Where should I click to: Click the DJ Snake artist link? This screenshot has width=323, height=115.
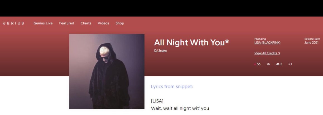click(160, 51)
